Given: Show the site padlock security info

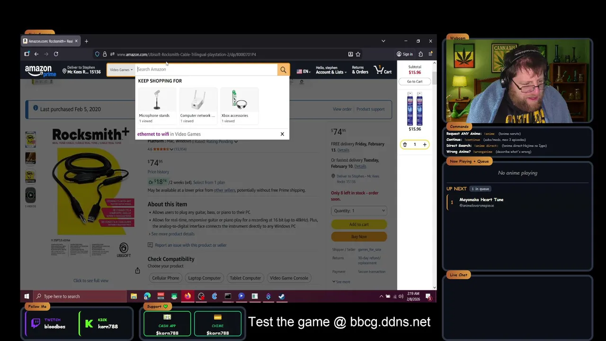Looking at the screenshot, I should (x=105, y=54).
